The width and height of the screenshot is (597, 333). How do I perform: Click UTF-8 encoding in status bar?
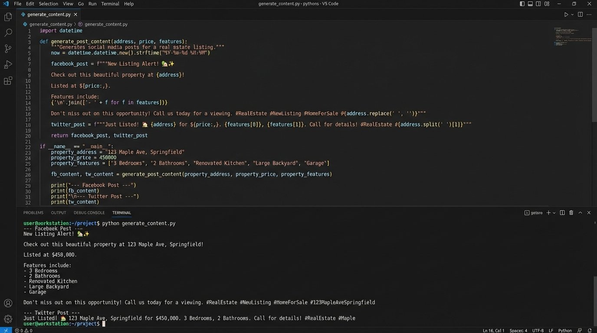coord(538,330)
